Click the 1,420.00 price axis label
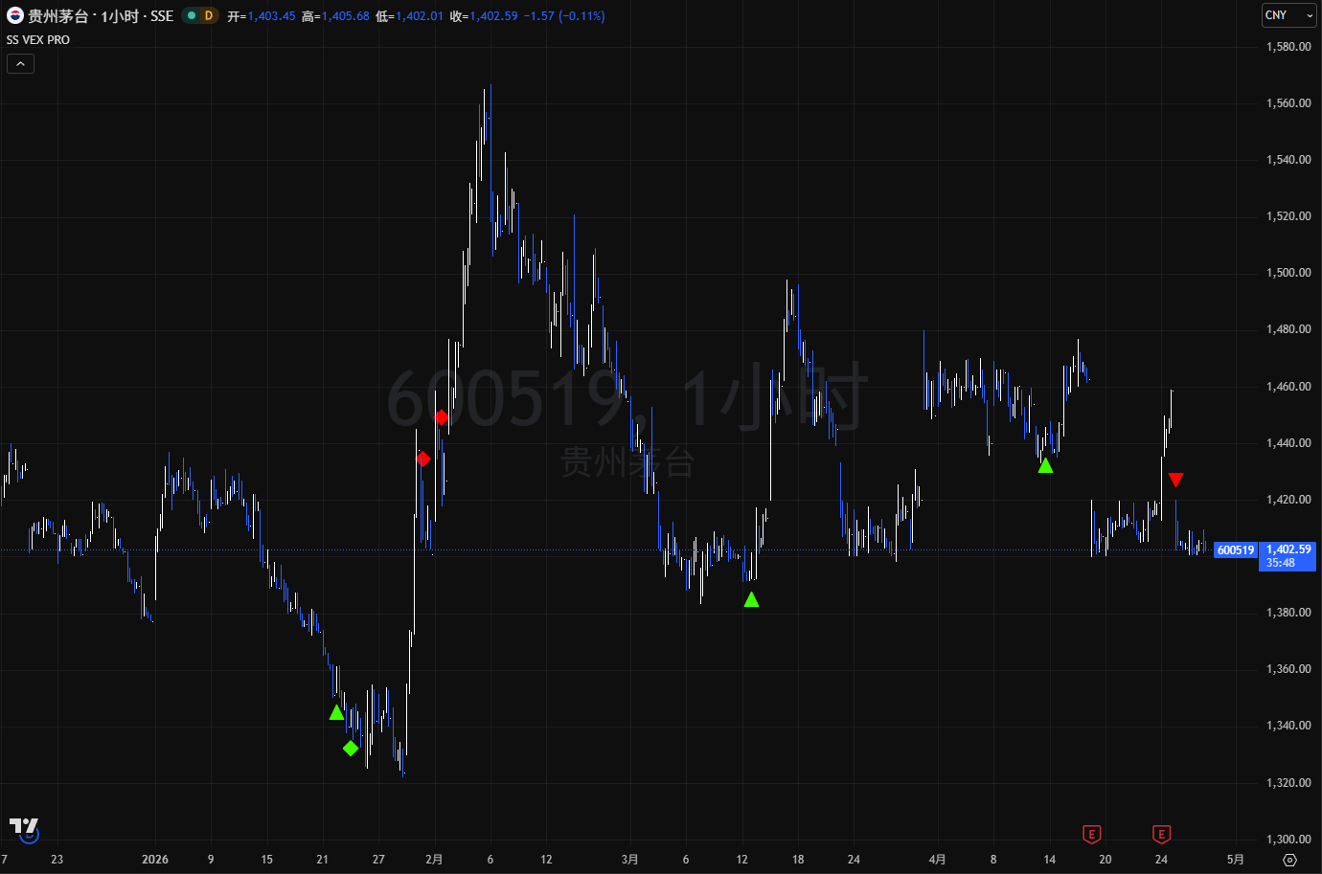The height and width of the screenshot is (874, 1322). [x=1288, y=500]
